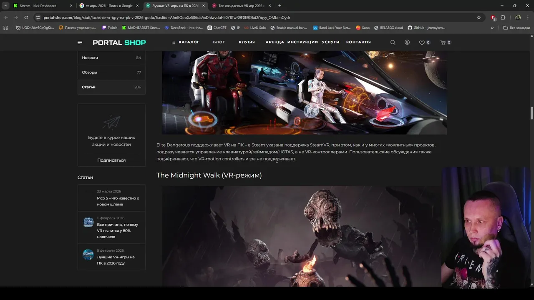Open article Лучшие VR-игры на ПК в 2026 году
534x300 pixels.
pos(116,260)
